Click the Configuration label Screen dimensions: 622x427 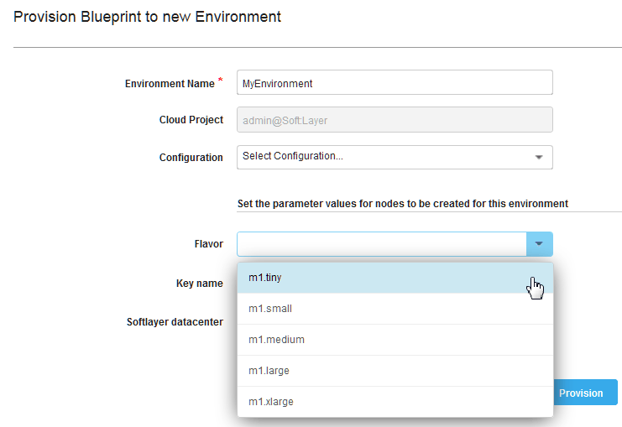pyautogui.click(x=191, y=158)
